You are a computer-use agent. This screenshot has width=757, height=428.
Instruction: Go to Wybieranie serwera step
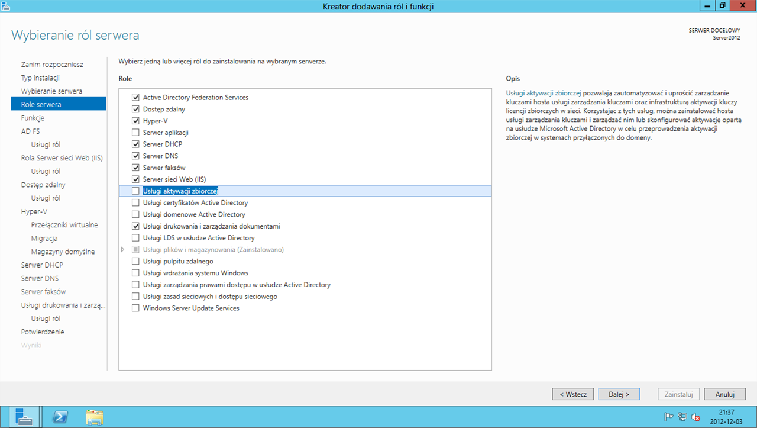(51, 91)
